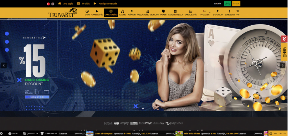Expand the vertical MENÜ side tab
The height and width of the screenshot is (136, 288).
click(x=284, y=52)
